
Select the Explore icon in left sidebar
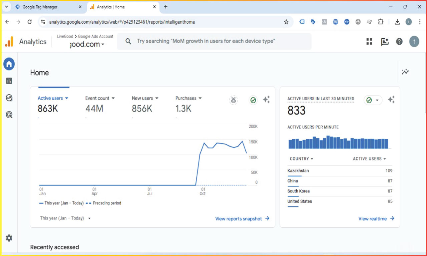coord(9,98)
